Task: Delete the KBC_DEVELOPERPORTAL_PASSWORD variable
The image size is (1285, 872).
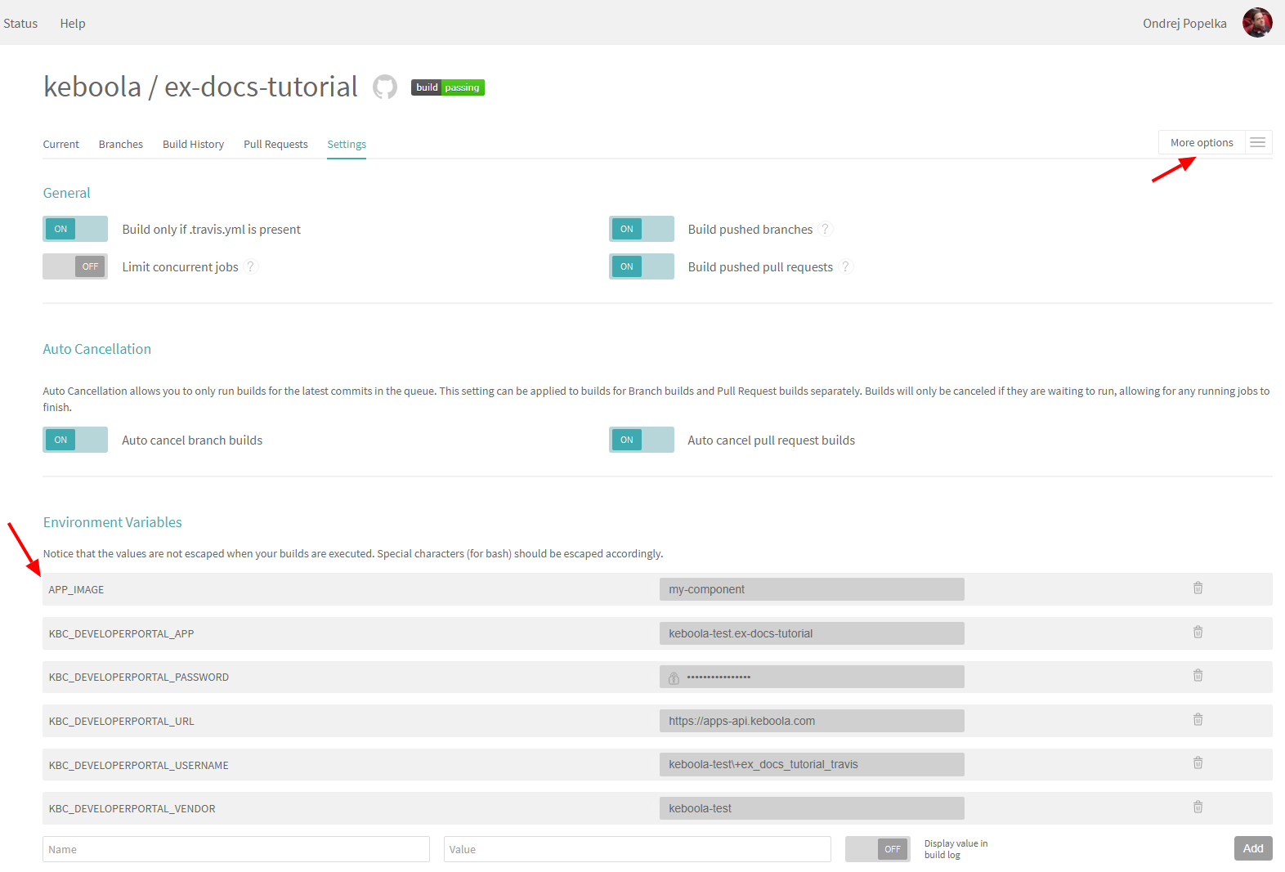Action: [x=1198, y=675]
